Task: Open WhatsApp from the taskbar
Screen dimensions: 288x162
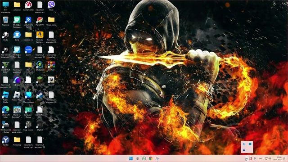Action: pyautogui.click(x=144, y=158)
